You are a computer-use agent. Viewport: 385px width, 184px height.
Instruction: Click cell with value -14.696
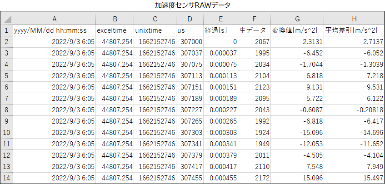click(x=354, y=133)
